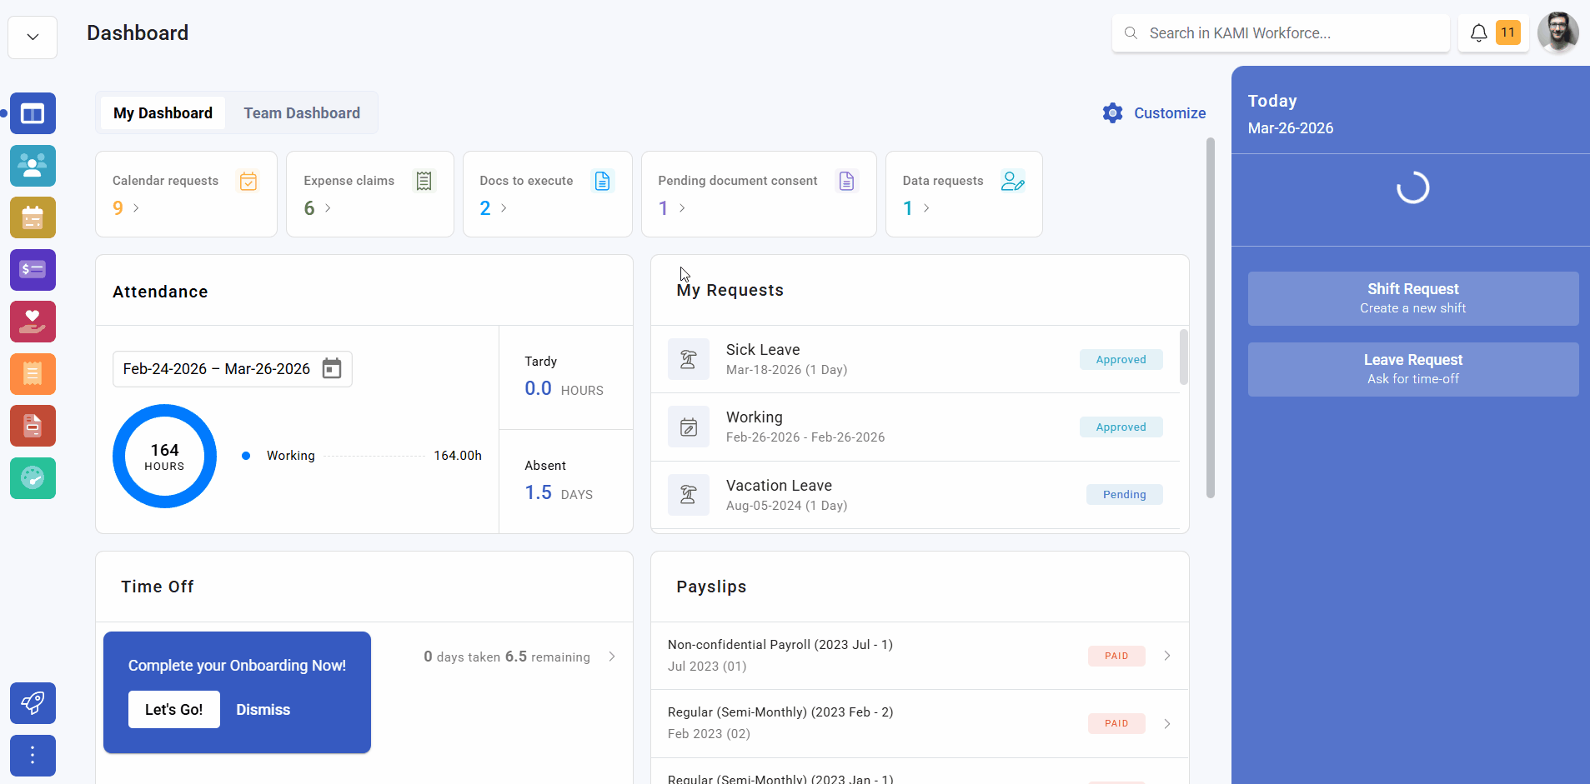
Task: Open the dashboard module in sidebar
Action: [33, 113]
